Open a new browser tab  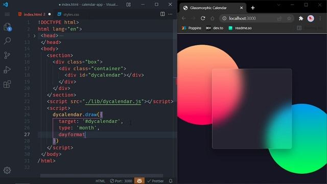[253, 8]
